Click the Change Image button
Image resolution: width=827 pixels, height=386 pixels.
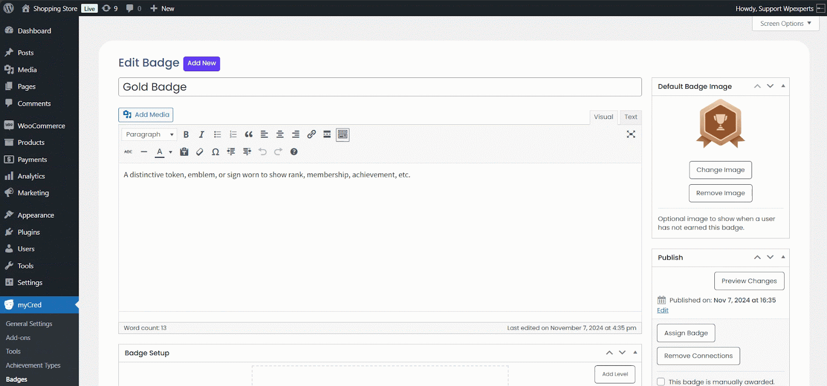720,170
